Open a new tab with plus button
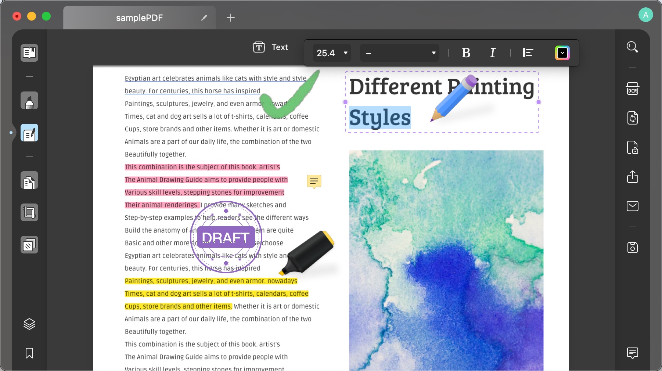Screen dimensions: 662x371 click(x=230, y=18)
